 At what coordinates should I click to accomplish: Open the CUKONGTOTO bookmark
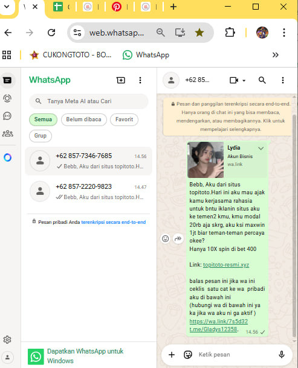point(70,55)
